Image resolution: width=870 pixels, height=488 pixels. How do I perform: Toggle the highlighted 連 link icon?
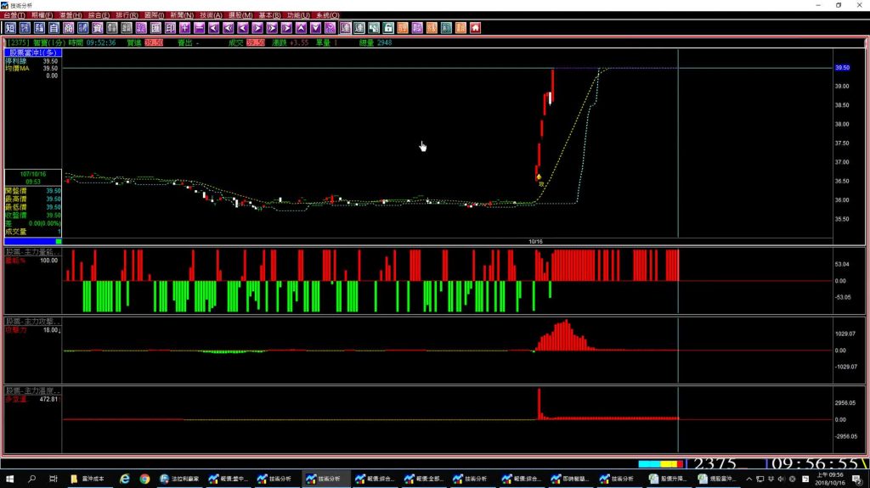click(x=345, y=28)
